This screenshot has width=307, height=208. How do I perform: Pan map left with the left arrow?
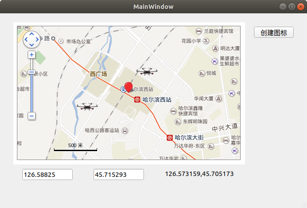26,40
